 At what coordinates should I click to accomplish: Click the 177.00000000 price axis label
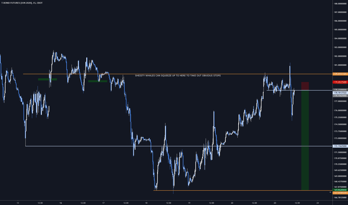(341, 101)
